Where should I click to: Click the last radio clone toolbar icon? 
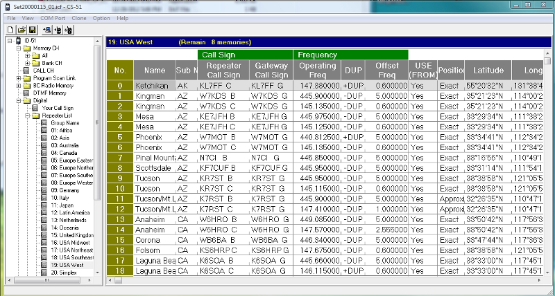[69, 30]
